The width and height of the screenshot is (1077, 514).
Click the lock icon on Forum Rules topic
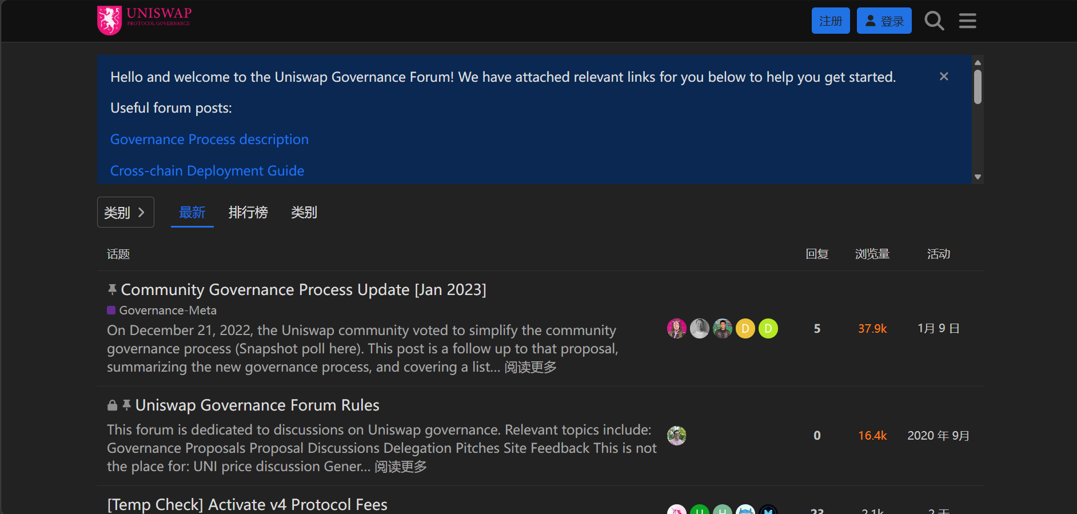click(112, 405)
